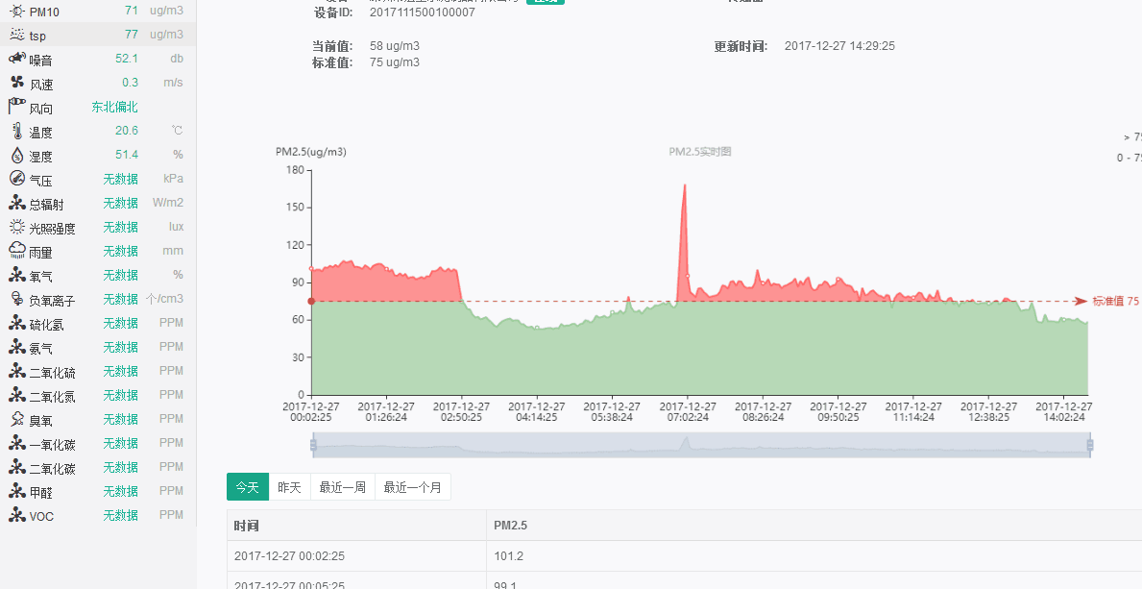This screenshot has height=589, width=1142.
Task: Select the 负氧离子 sensor icon
Action: [16, 299]
